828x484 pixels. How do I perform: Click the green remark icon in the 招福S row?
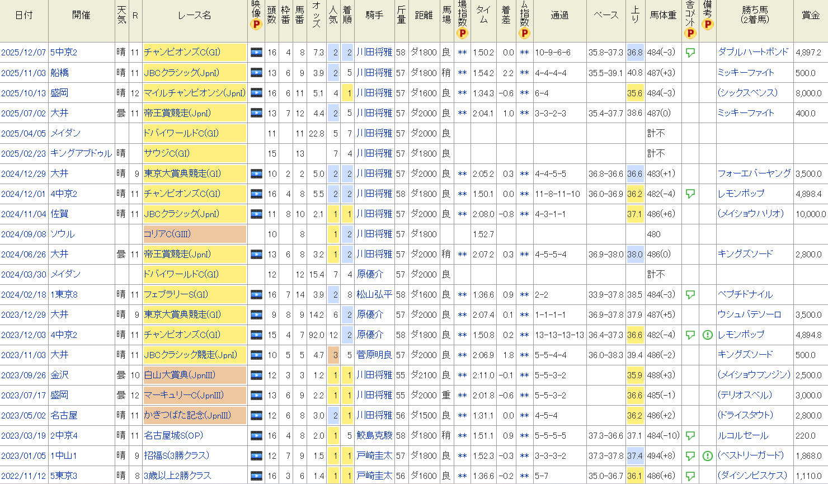tap(708, 455)
